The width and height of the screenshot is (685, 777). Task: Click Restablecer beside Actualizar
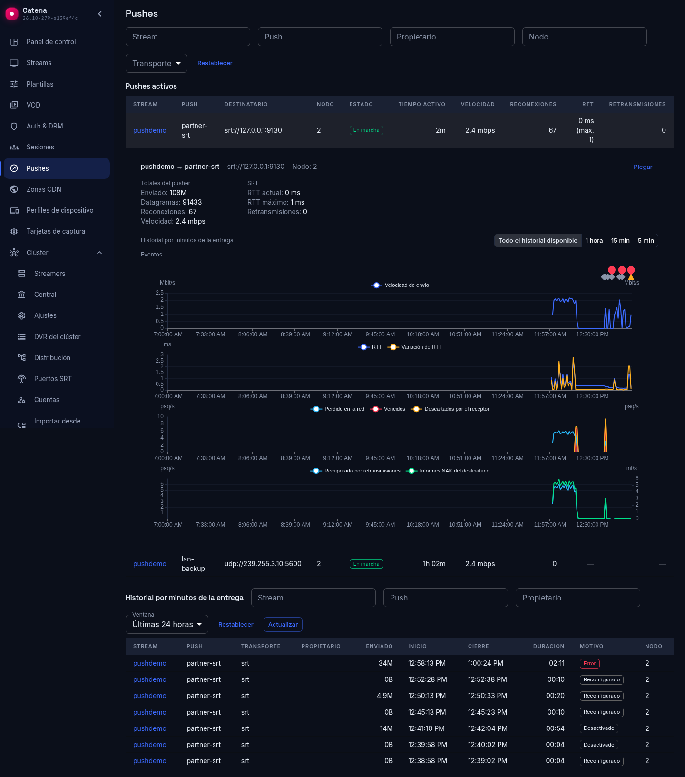coord(236,625)
